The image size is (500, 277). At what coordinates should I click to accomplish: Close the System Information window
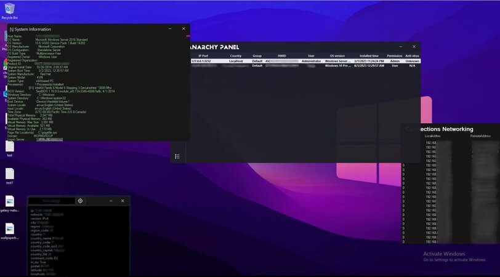(x=183, y=29)
